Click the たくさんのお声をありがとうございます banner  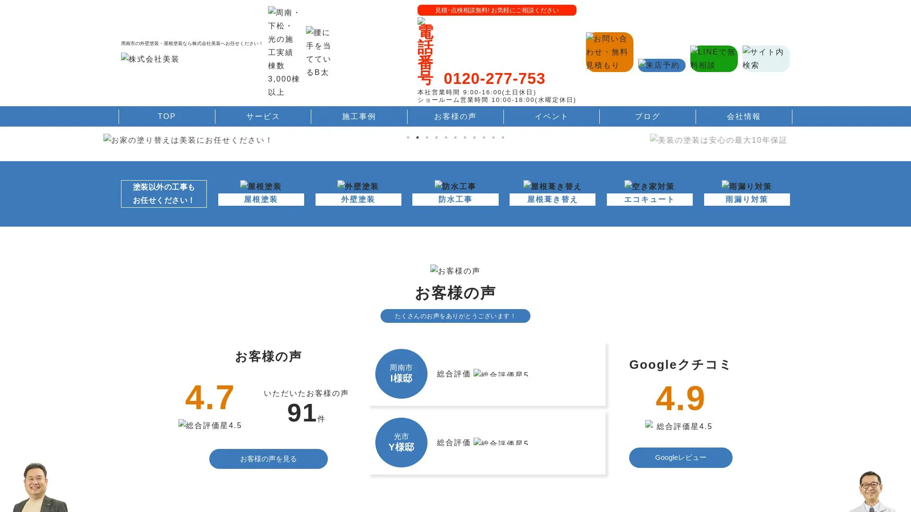[x=455, y=316]
